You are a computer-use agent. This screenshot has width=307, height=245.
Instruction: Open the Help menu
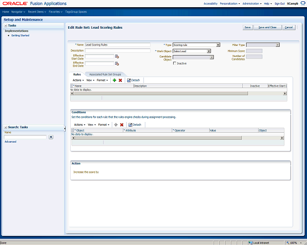[x=268, y=3]
